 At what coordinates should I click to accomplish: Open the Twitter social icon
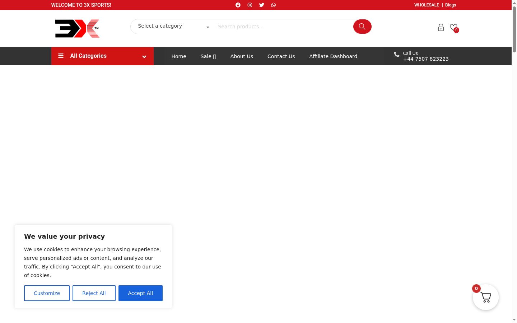tap(262, 5)
